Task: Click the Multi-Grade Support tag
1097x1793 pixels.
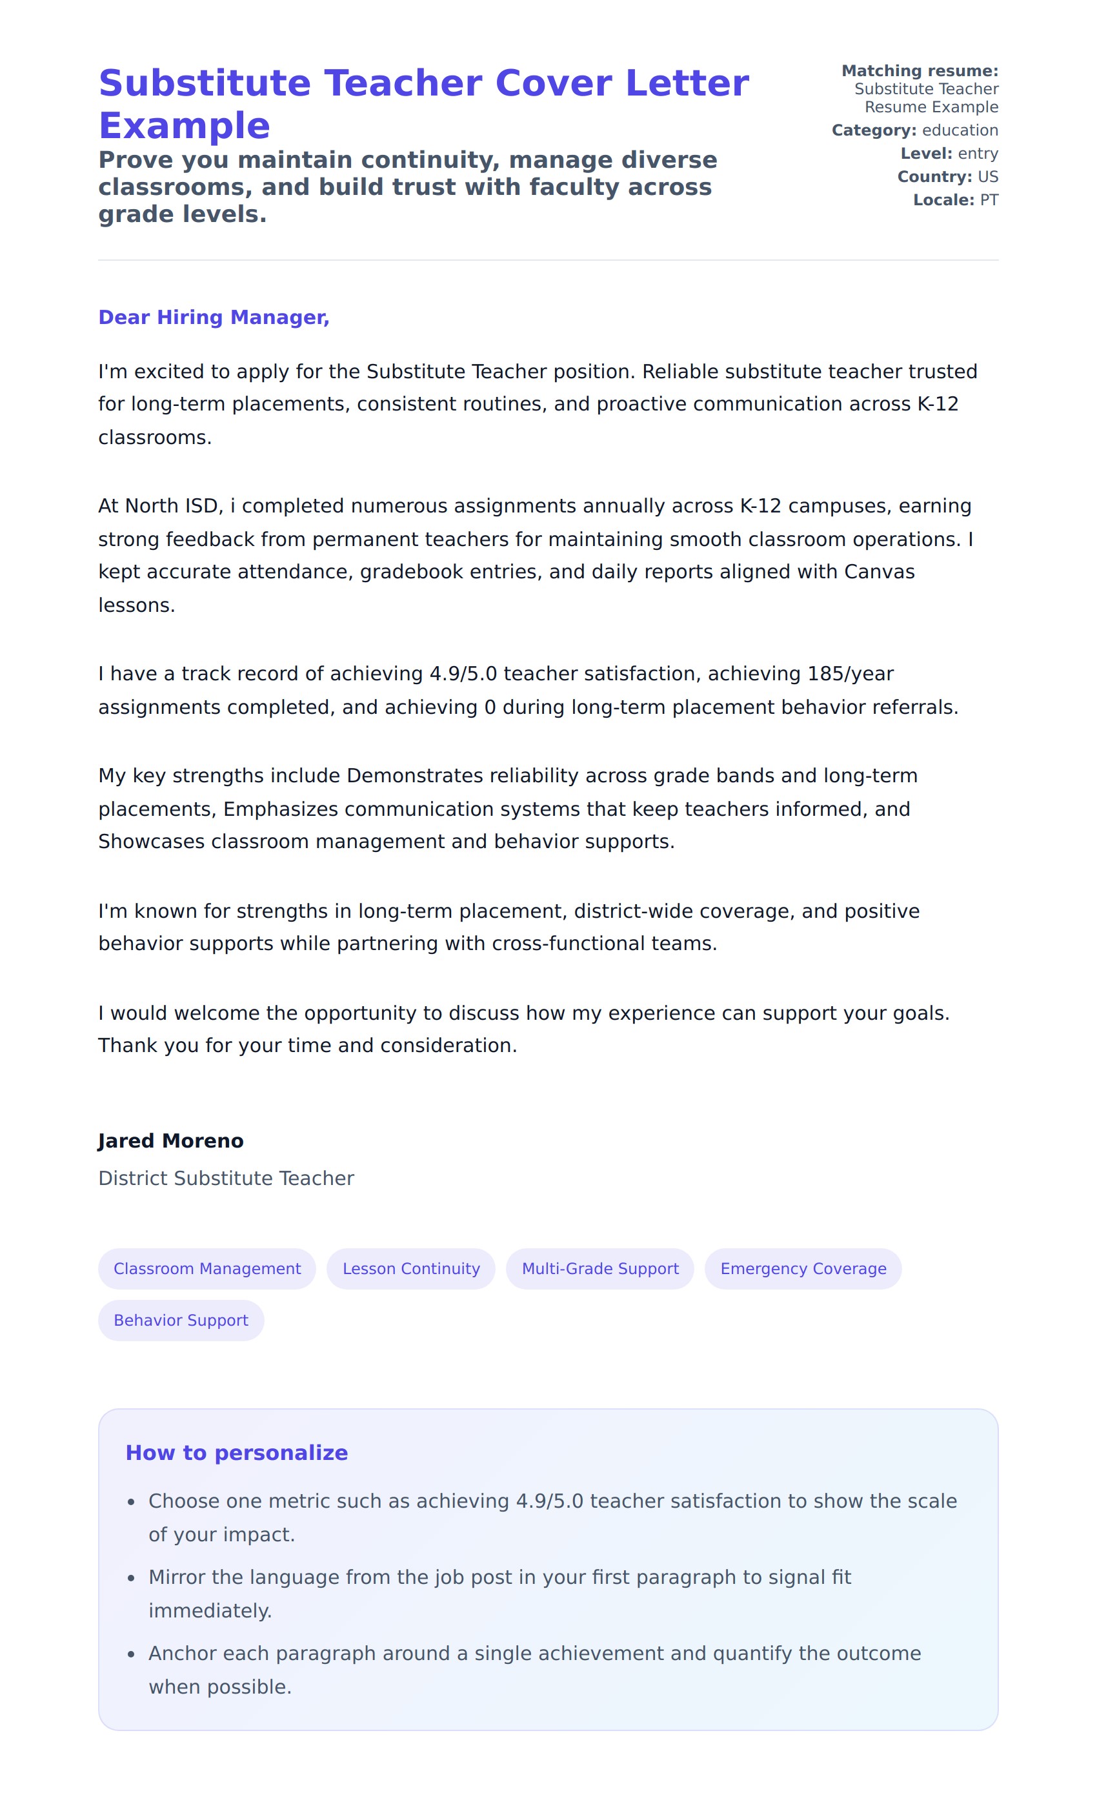Action: [x=599, y=1268]
